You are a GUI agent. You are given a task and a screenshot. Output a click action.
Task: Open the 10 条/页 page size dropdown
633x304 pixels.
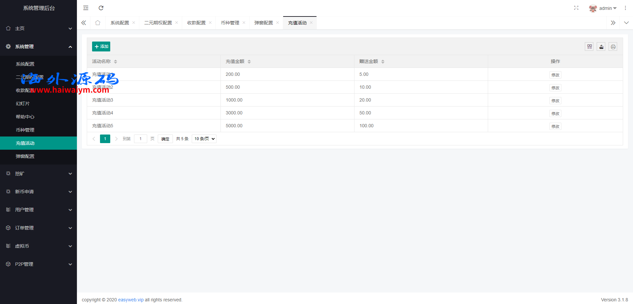204,139
